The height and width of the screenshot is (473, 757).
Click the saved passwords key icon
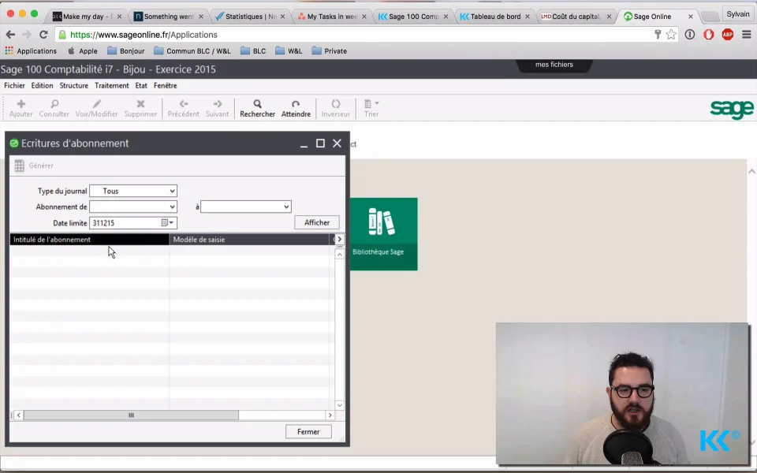[657, 34]
